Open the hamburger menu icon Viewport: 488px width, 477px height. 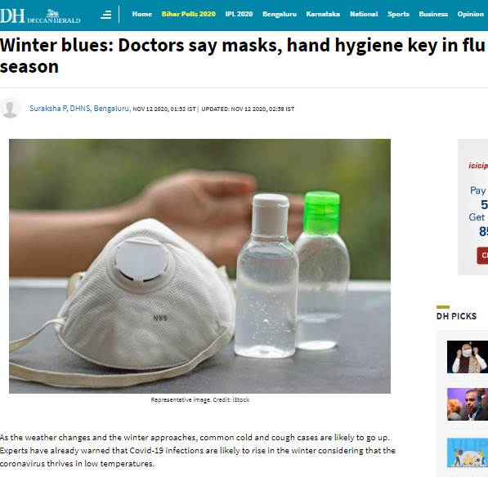[105, 15]
